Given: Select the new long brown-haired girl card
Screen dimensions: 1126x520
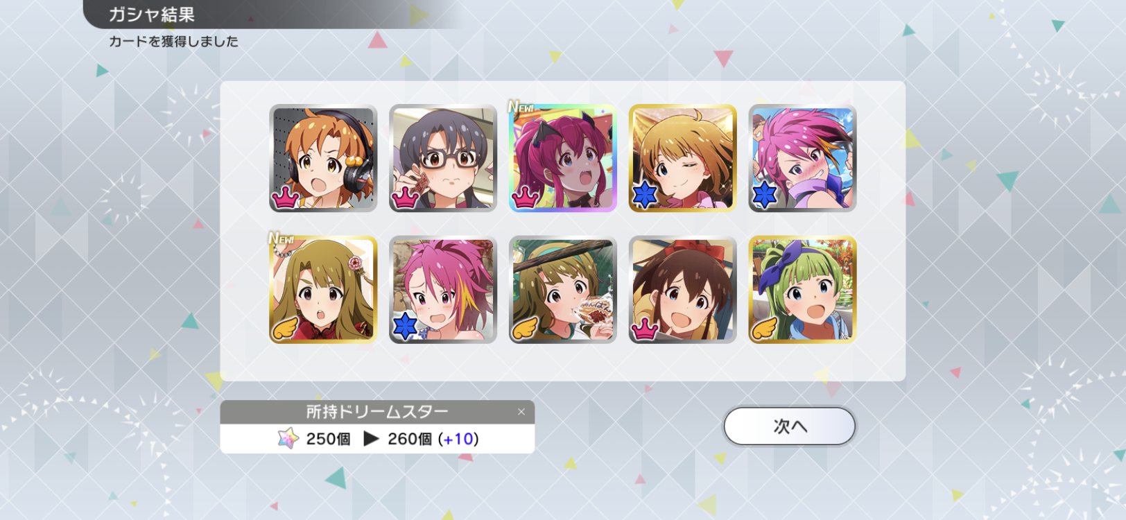Looking at the screenshot, I should click(323, 290).
